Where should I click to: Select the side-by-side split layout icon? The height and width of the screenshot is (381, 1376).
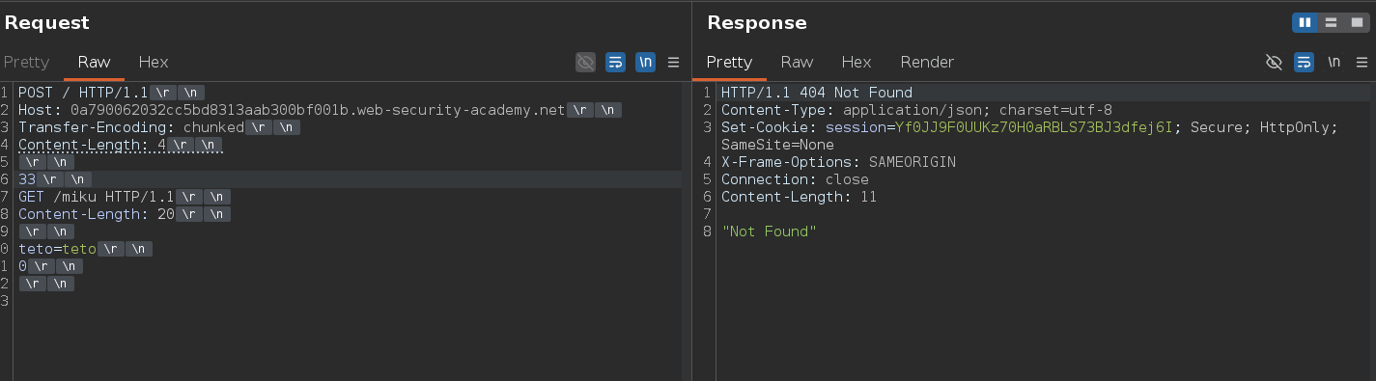point(1306,22)
